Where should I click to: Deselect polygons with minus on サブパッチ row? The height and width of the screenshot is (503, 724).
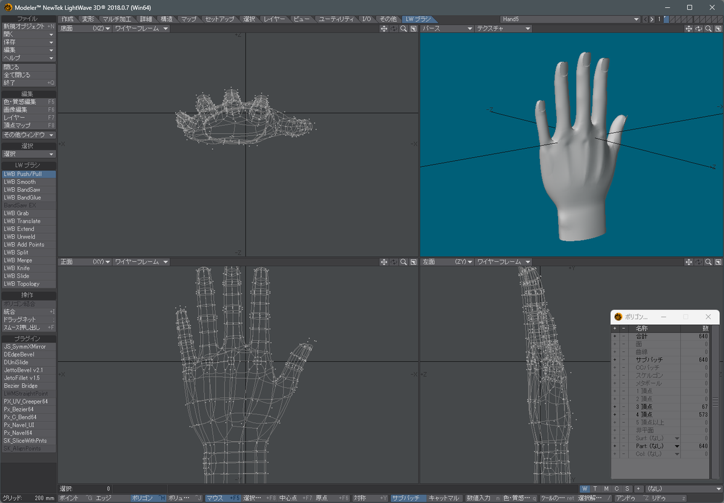(x=624, y=360)
